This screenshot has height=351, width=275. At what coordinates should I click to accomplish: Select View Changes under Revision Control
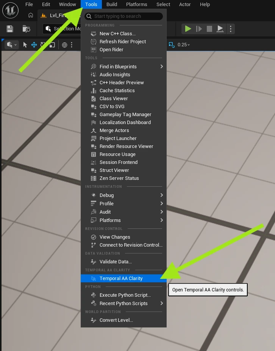123,237
